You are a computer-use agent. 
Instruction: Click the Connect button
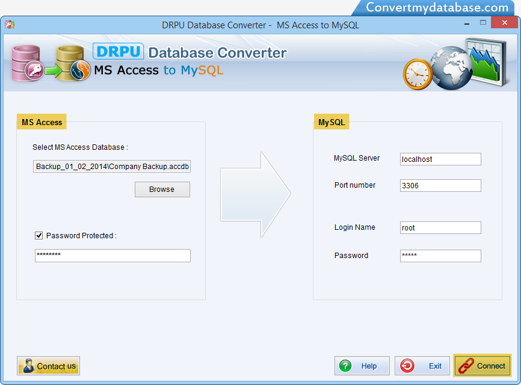coord(482,366)
